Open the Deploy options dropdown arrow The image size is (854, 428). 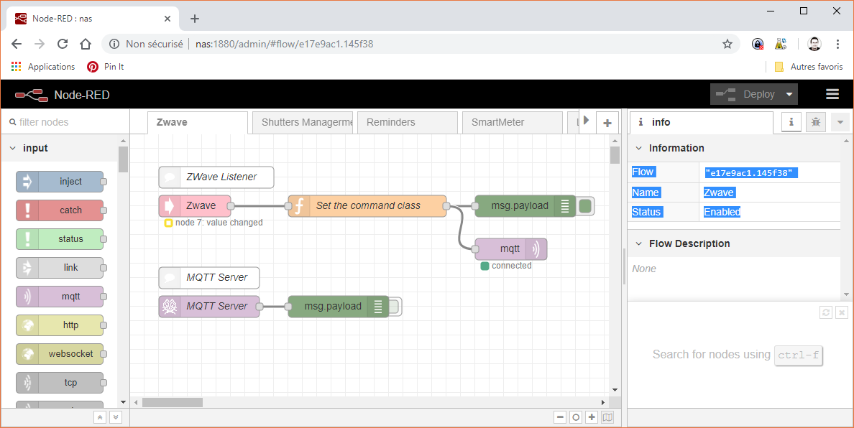point(789,95)
